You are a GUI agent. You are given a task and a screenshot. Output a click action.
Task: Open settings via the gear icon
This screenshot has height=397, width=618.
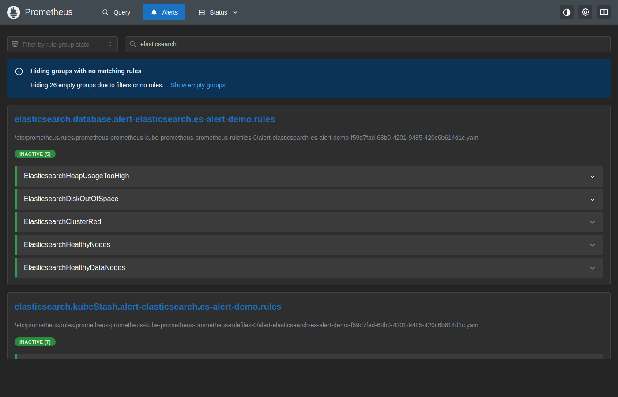coord(585,12)
